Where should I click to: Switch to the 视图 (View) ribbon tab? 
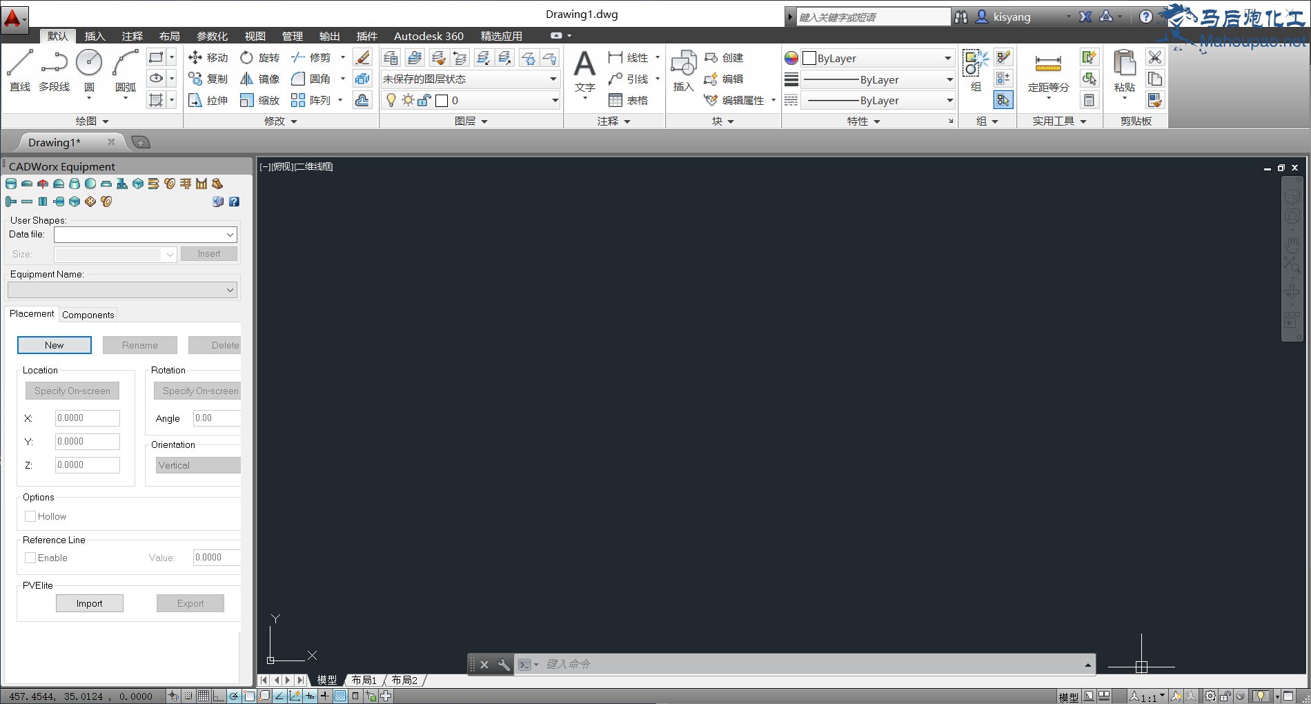tap(255, 36)
